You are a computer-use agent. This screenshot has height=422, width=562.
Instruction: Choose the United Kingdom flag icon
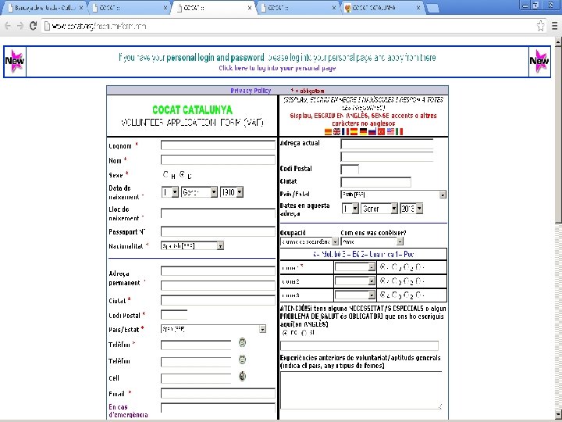pos(336,132)
